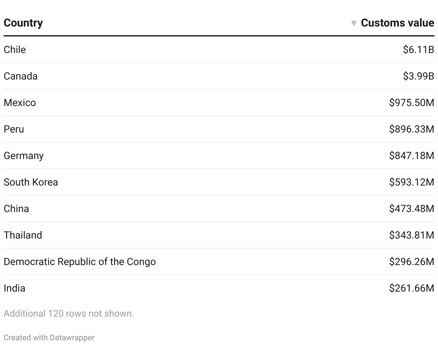Click the $6.11B customs value
The height and width of the screenshot is (346, 438).
click(x=418, y=49)
